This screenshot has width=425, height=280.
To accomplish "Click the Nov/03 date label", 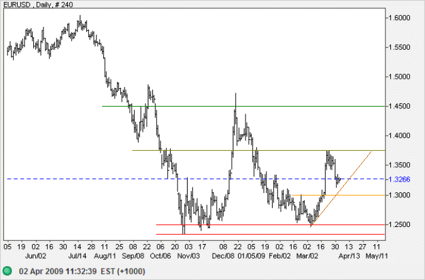I will pyautogui.click(x=188, y=256).
